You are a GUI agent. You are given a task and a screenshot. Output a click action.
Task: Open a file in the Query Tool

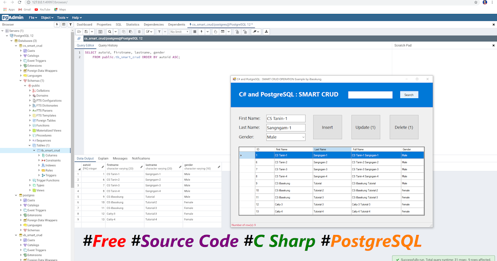[78, 31]
